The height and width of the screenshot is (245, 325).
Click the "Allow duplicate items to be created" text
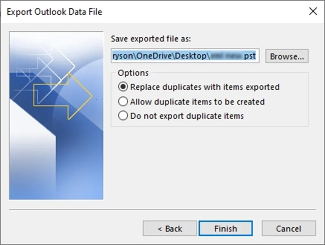click(x=197, y=102)
